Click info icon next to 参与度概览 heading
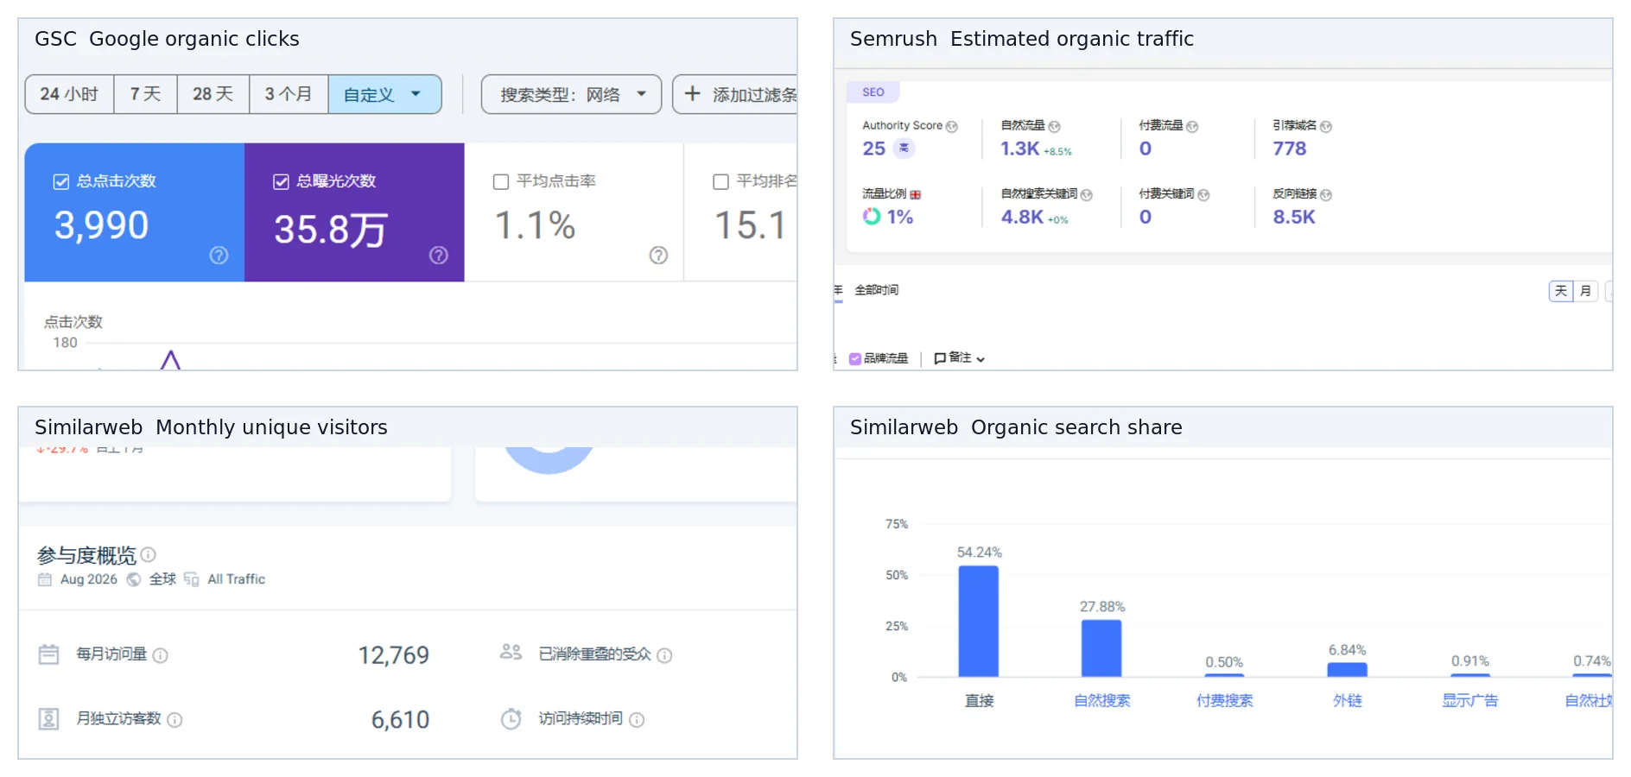Viewport: 1631px width, 777px height. point(148,554)
